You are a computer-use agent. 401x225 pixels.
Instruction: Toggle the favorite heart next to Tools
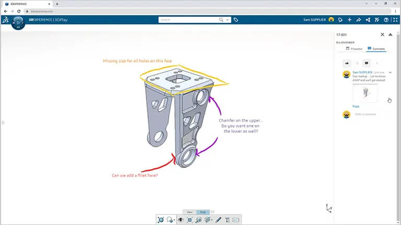pos(213,212)
